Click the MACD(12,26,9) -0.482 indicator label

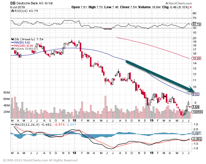coord(33,125)
